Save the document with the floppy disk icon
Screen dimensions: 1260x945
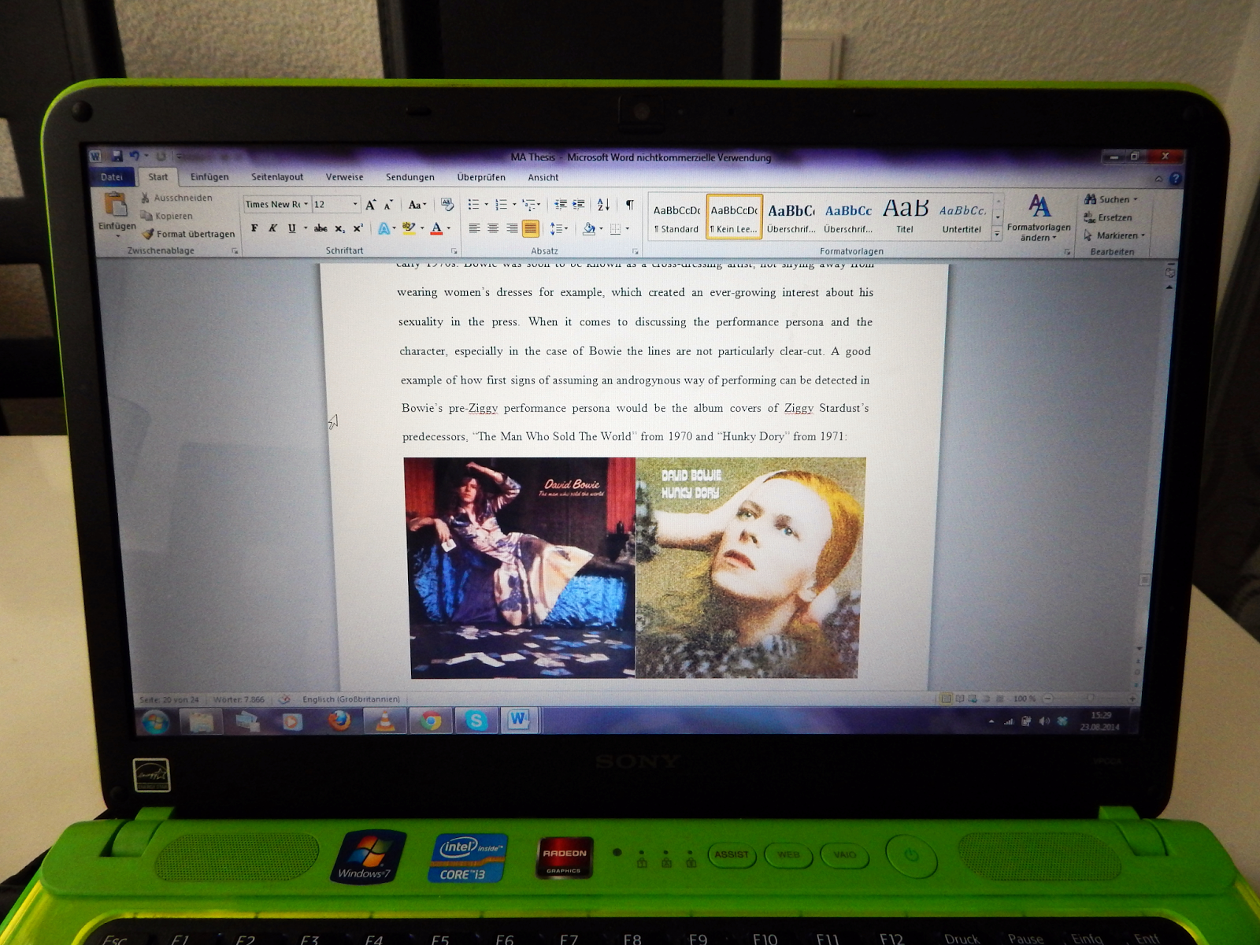pos(117,156)
